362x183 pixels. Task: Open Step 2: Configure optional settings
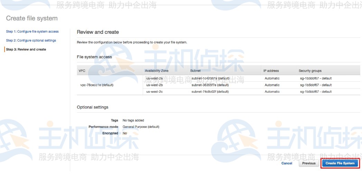coord(31,41)
